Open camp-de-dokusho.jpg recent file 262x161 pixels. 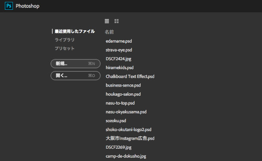pos(126,156)
